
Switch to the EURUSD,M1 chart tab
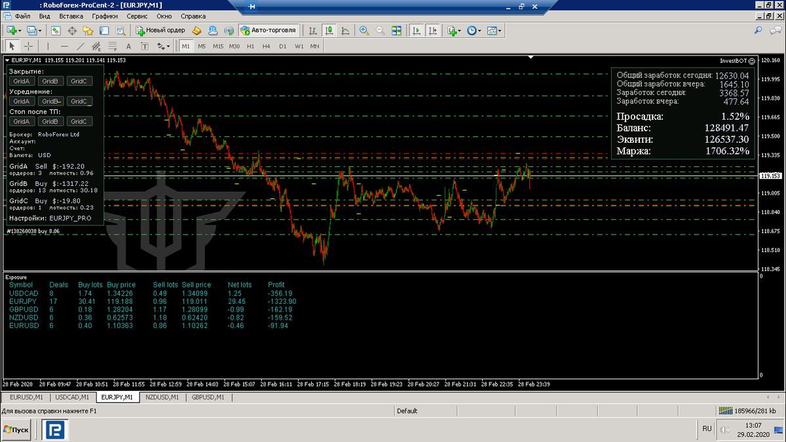click(x=26, y=397)
